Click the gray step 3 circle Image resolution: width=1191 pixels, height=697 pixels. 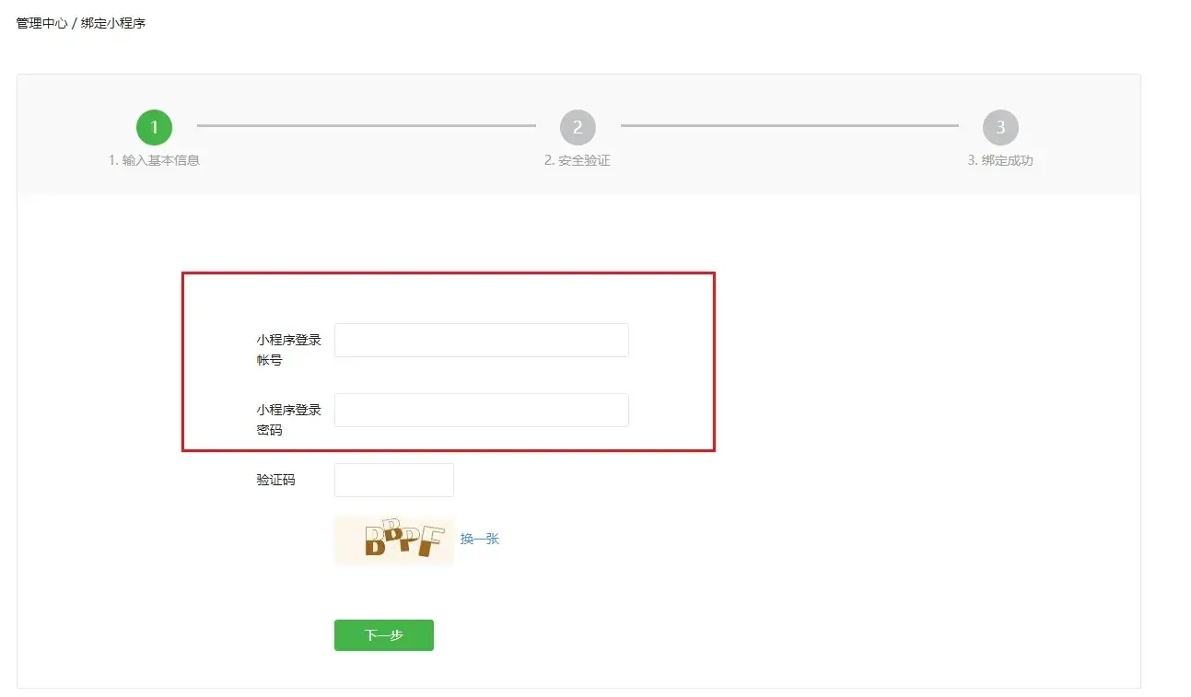click(x=1000, y=128)
